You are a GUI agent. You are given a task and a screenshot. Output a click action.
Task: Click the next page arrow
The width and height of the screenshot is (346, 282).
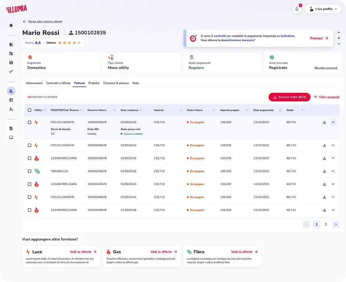pos(336,224)
